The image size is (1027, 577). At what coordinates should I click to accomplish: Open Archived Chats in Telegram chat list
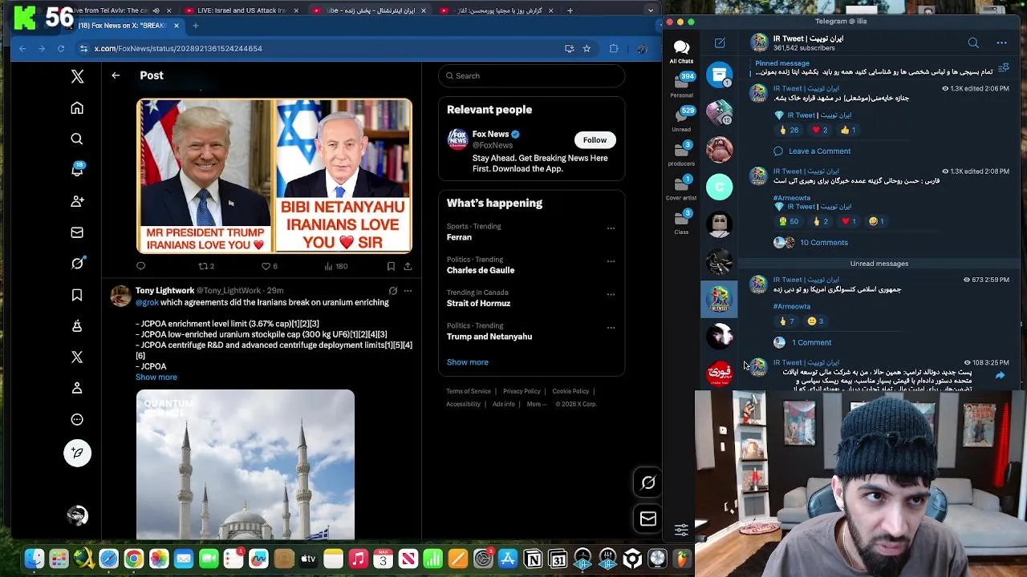click(x=720, y=75)
